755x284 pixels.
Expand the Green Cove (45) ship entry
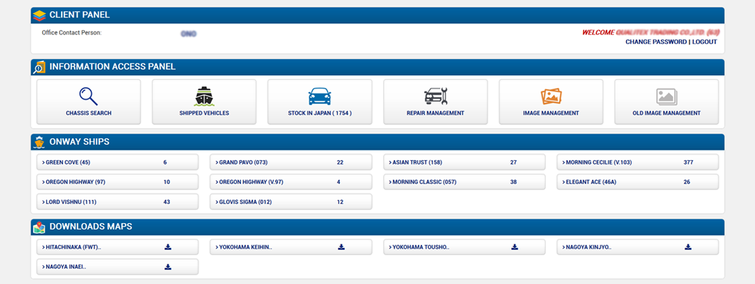tap(68, 162)
